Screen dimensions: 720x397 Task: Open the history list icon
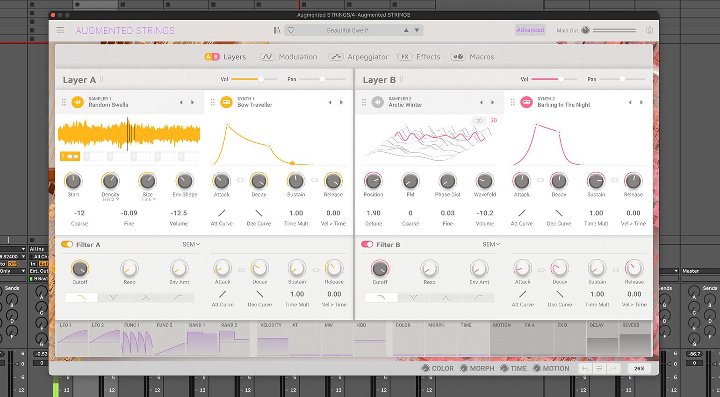pos(599,369)
